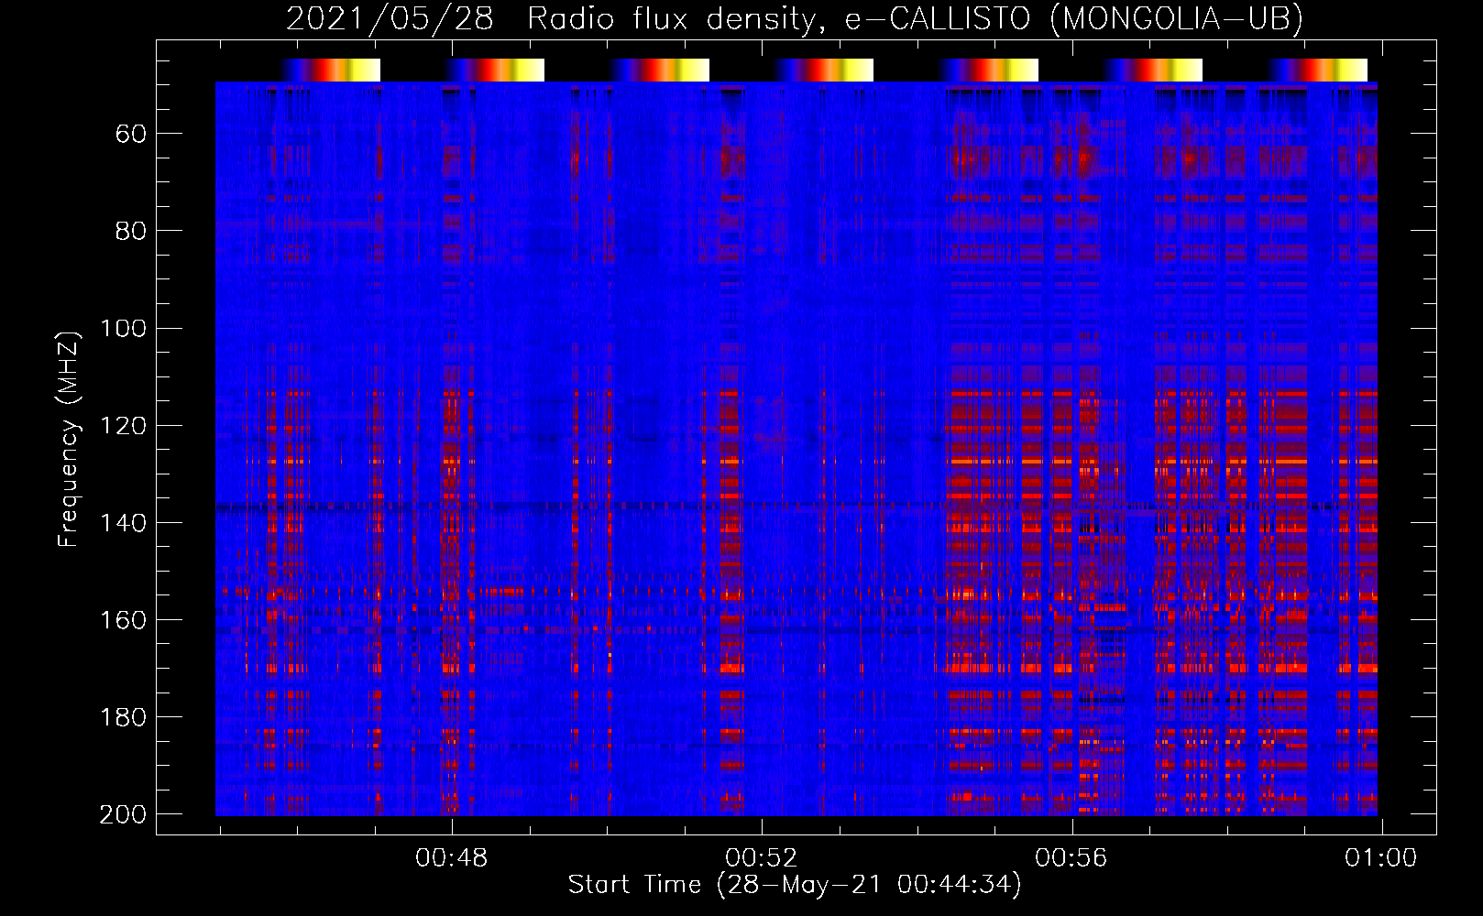Click the 140 MHz frequency tick label
The width and height of the screenshot is (1483, 916).
tap(123, 523)
